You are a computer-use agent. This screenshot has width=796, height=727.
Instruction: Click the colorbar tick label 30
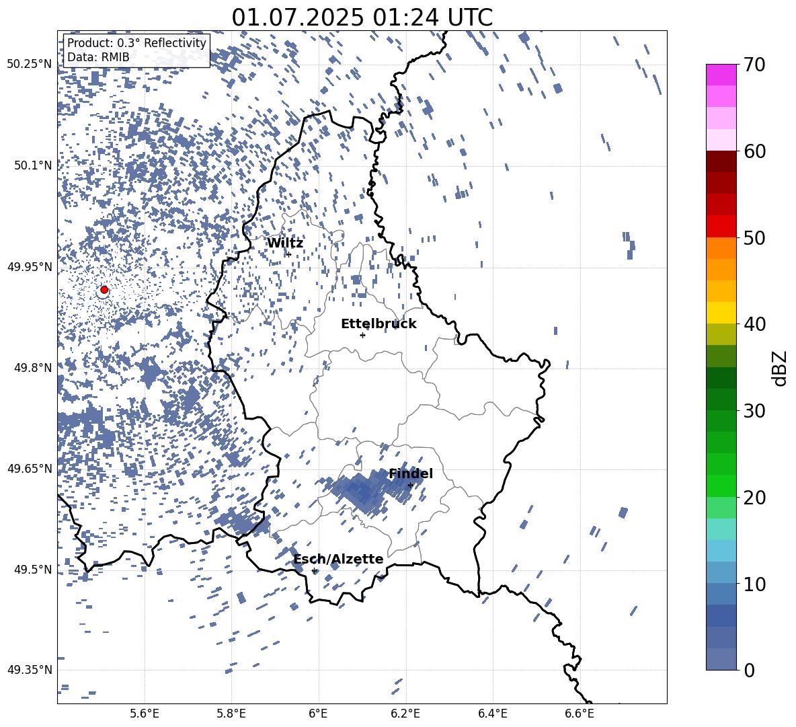click(754, 411)
